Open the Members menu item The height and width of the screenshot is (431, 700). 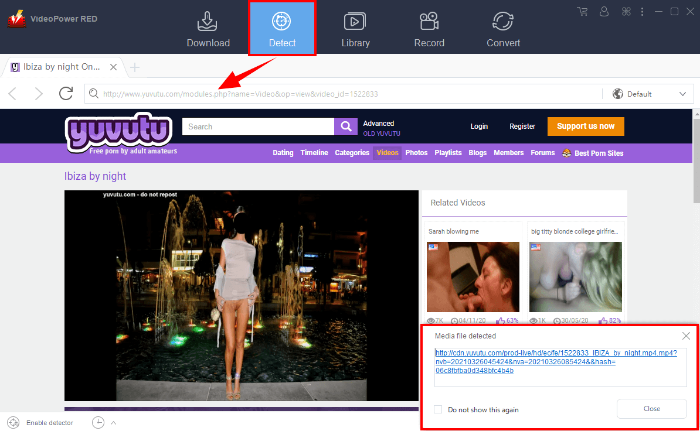[508, 153]
